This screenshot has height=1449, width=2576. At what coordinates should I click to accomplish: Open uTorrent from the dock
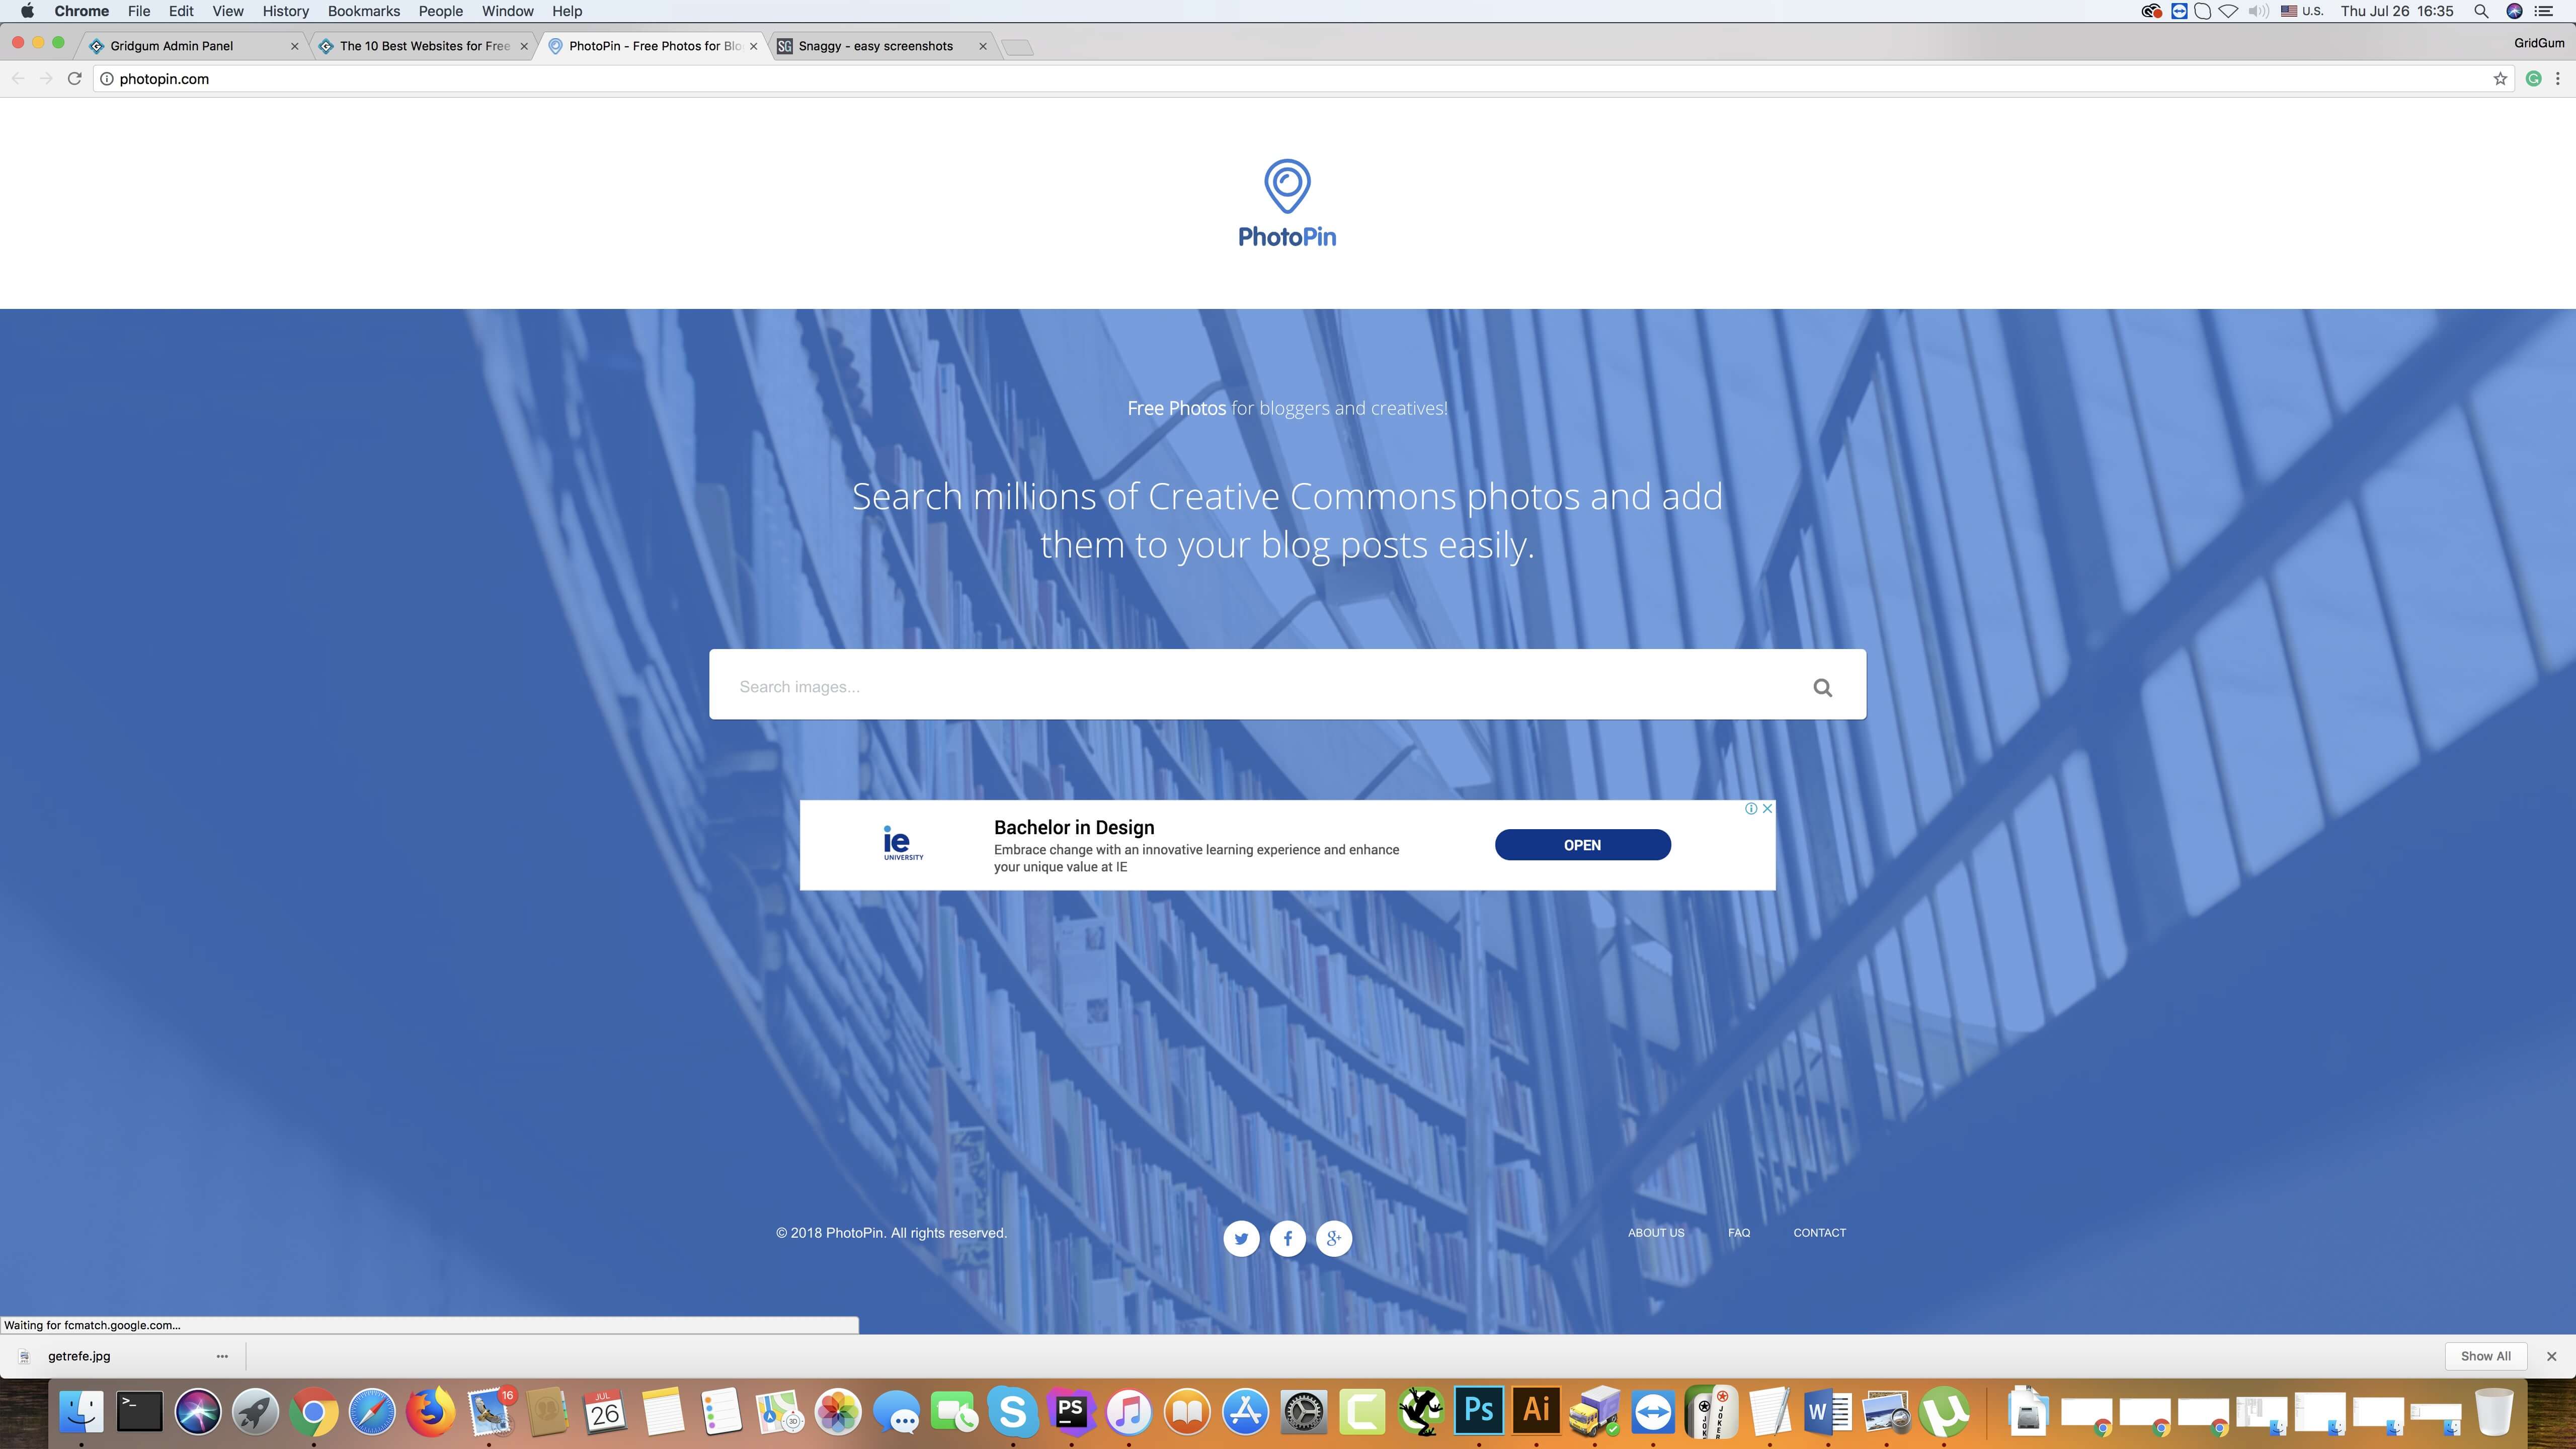pos(1944,1412)
